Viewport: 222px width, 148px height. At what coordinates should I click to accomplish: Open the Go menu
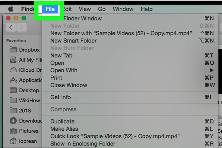coord(102,9)
